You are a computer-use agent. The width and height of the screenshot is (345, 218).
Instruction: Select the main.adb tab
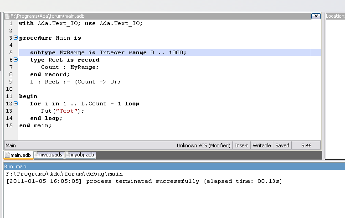(19, 155)
